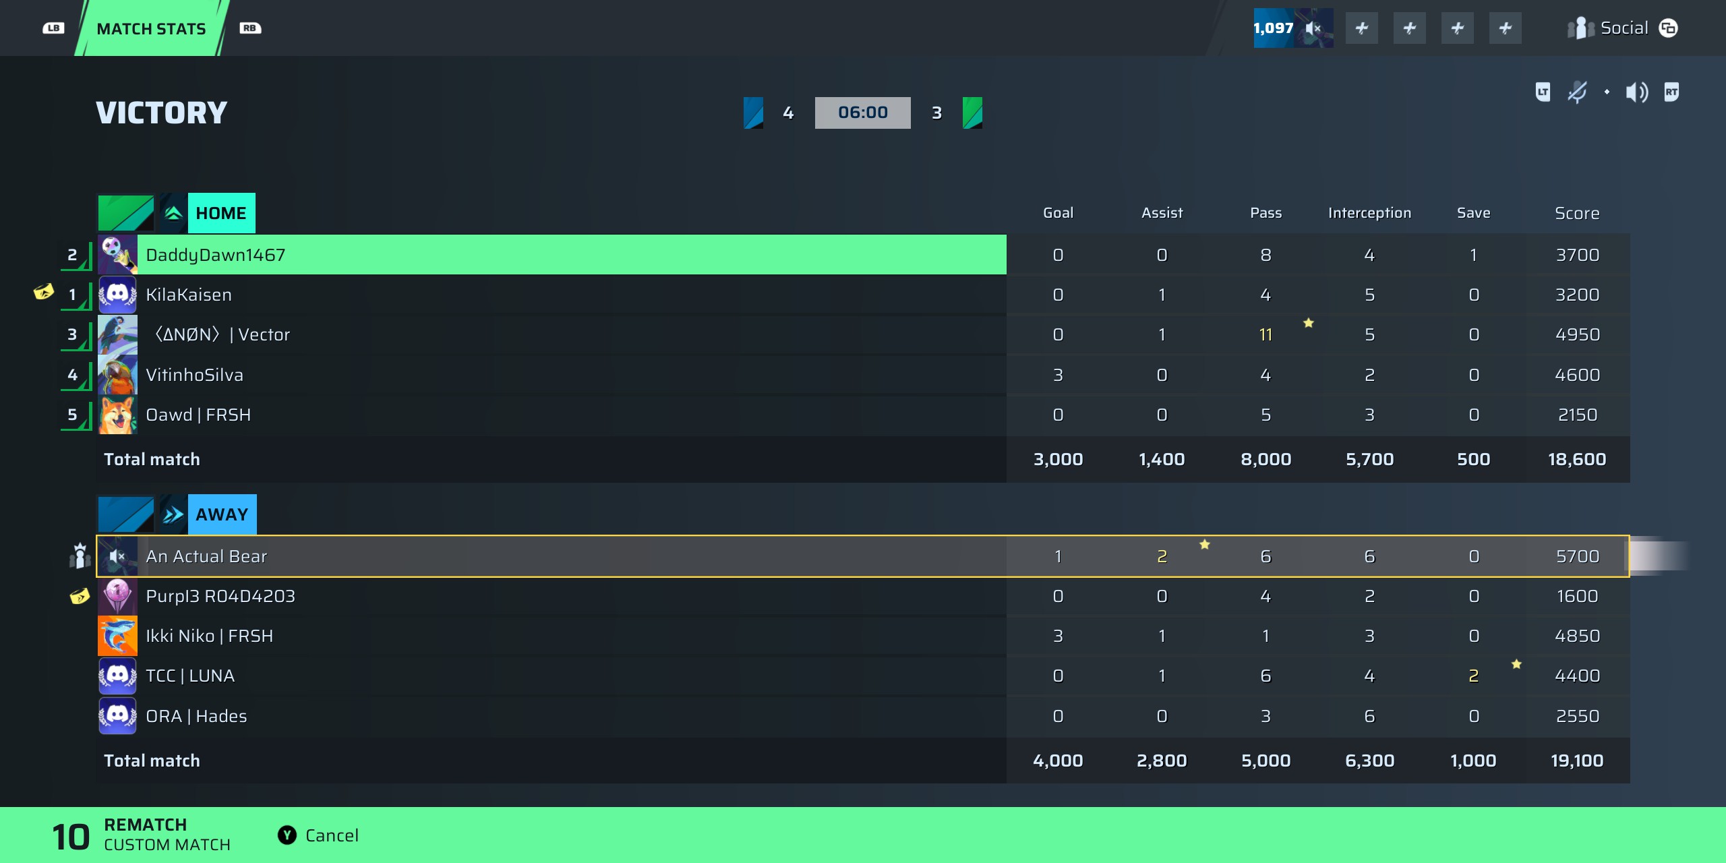Select the Match Stats tab

pos(152,28)
